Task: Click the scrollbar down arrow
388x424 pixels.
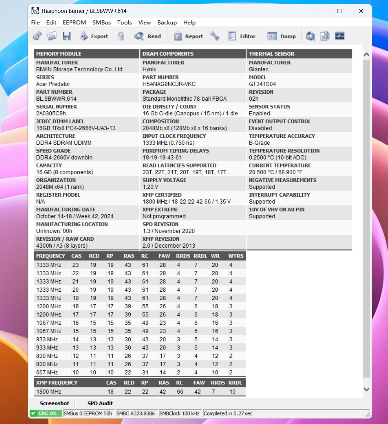Action: tap(366, 389)
